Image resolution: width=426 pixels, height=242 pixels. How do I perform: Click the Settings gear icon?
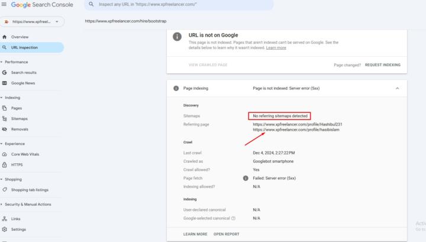click(4, 230)
